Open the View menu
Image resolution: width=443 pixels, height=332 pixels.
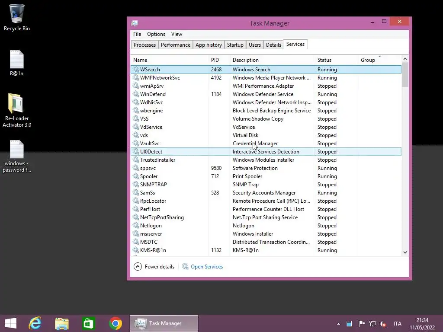177,34
